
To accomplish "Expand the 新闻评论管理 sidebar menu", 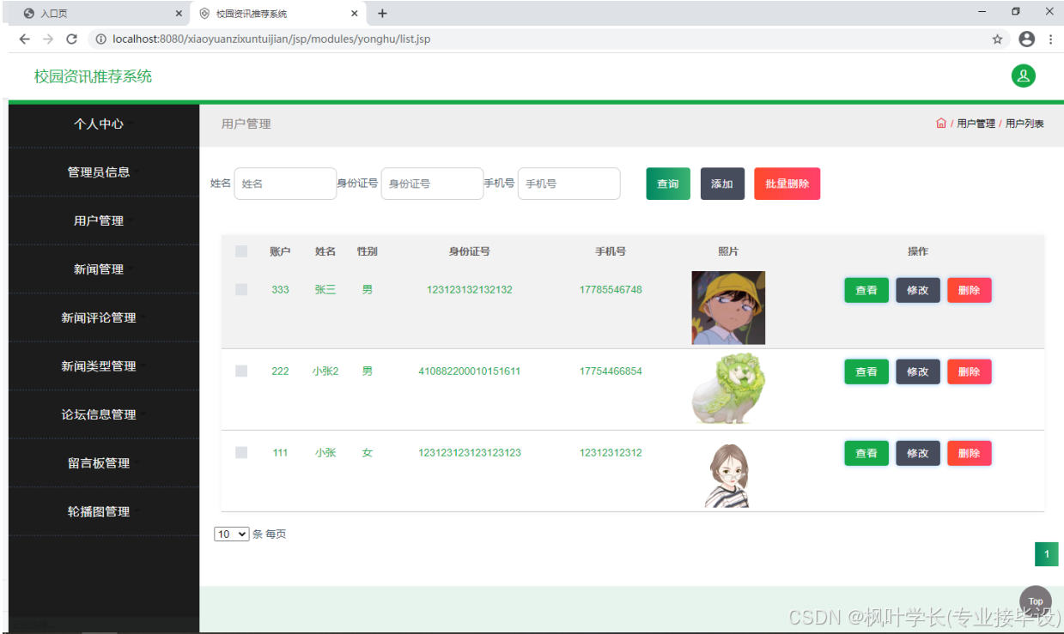I will (104, 317).
